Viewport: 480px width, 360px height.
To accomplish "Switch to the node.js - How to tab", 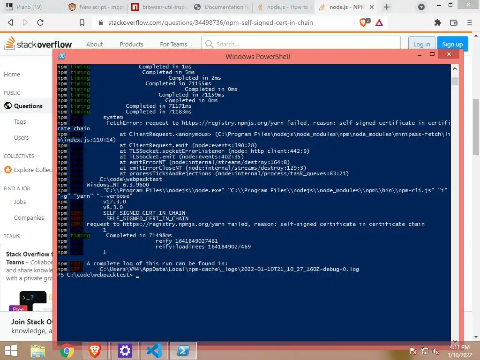I will pyautogui.click(x=284, y=7).
